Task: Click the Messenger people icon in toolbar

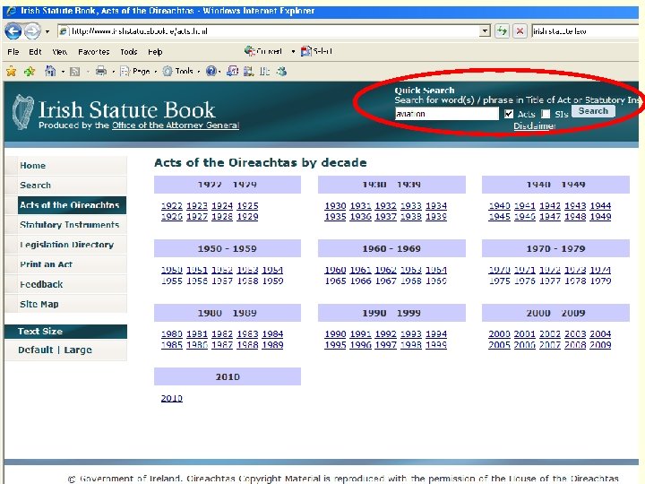Action: point(281,71)
